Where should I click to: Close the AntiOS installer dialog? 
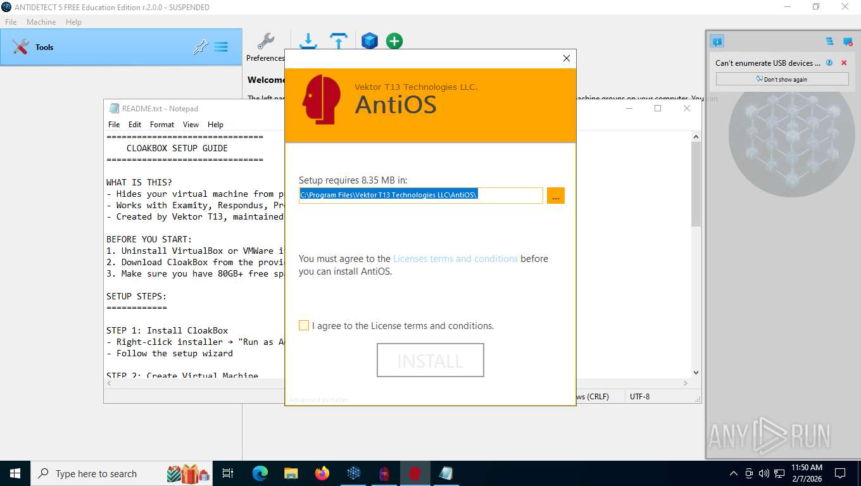tap(567, 58)
